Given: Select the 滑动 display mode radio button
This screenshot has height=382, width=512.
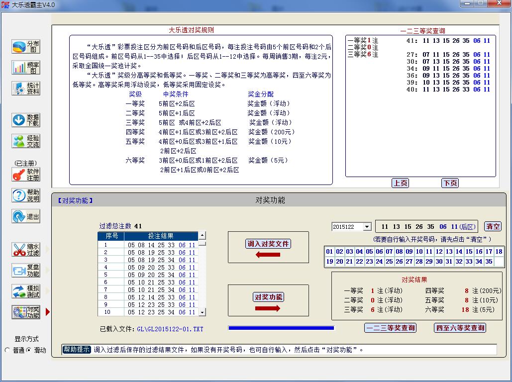Looking at the screenshot, I should 28,350.
